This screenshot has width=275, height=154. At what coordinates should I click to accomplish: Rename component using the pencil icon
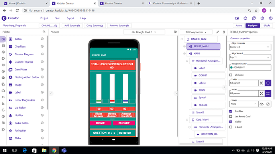218,32
